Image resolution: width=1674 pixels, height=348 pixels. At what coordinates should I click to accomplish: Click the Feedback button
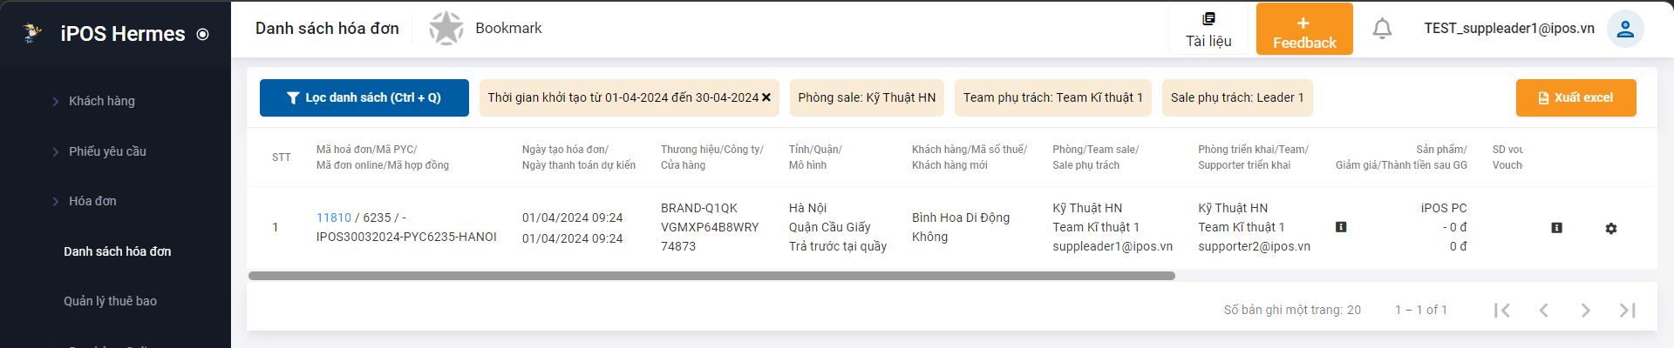tap(1304, 30)
